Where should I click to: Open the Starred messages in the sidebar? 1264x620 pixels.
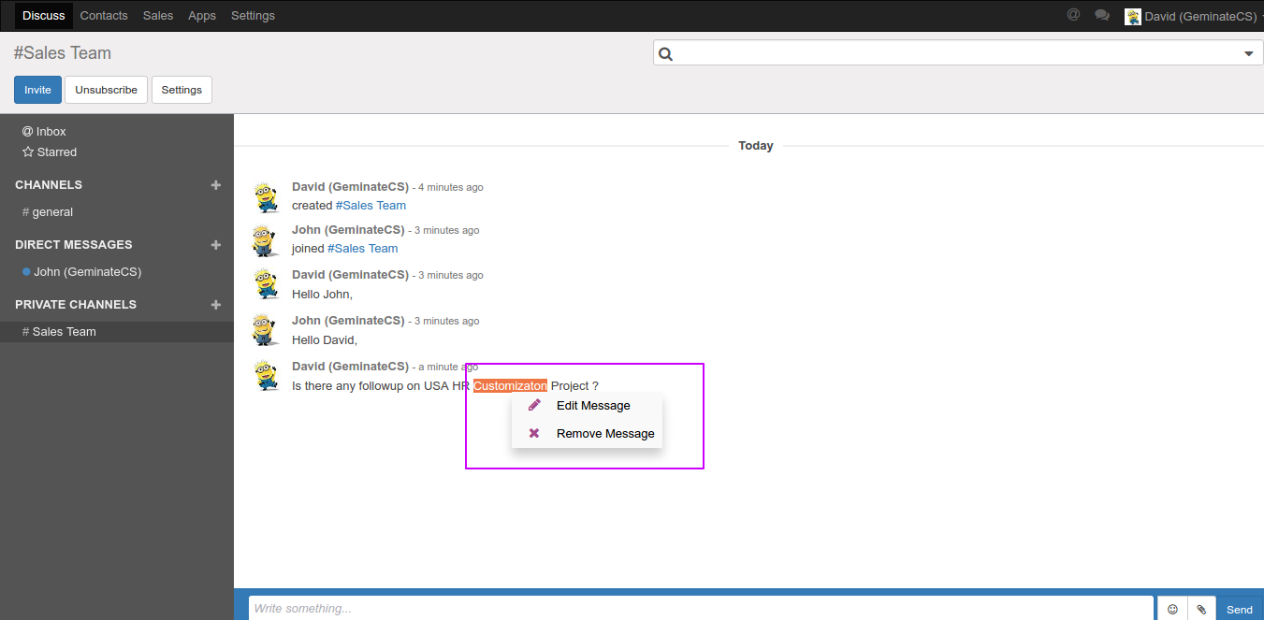pos(50,152)
